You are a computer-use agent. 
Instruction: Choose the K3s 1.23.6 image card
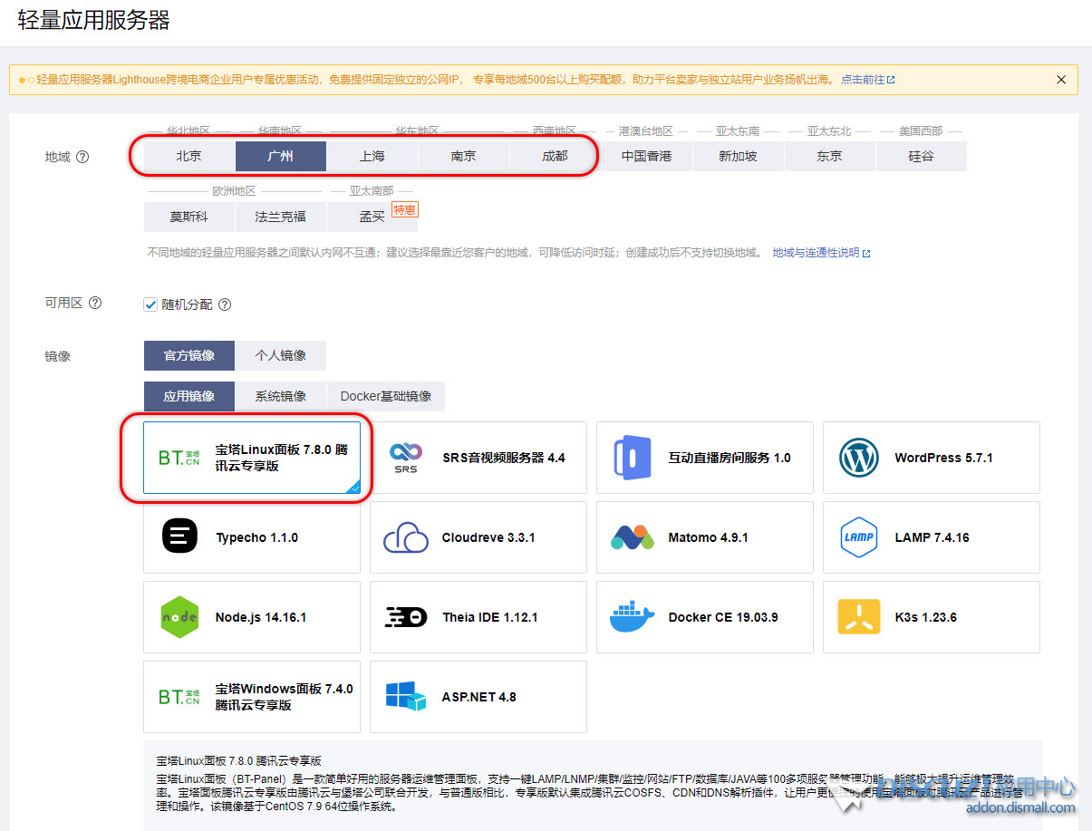tap(932, 617)
